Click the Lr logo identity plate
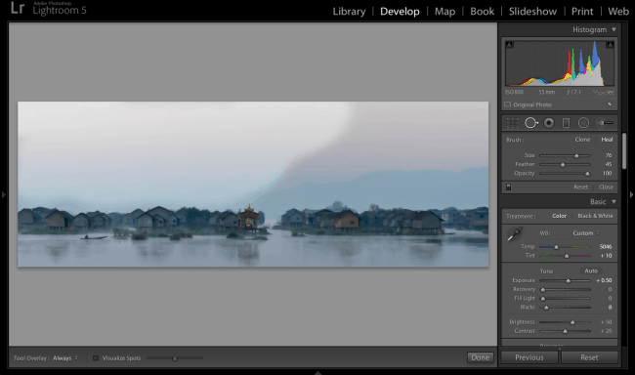Viewport: 635px width, 375px height. tap(18, 8)
